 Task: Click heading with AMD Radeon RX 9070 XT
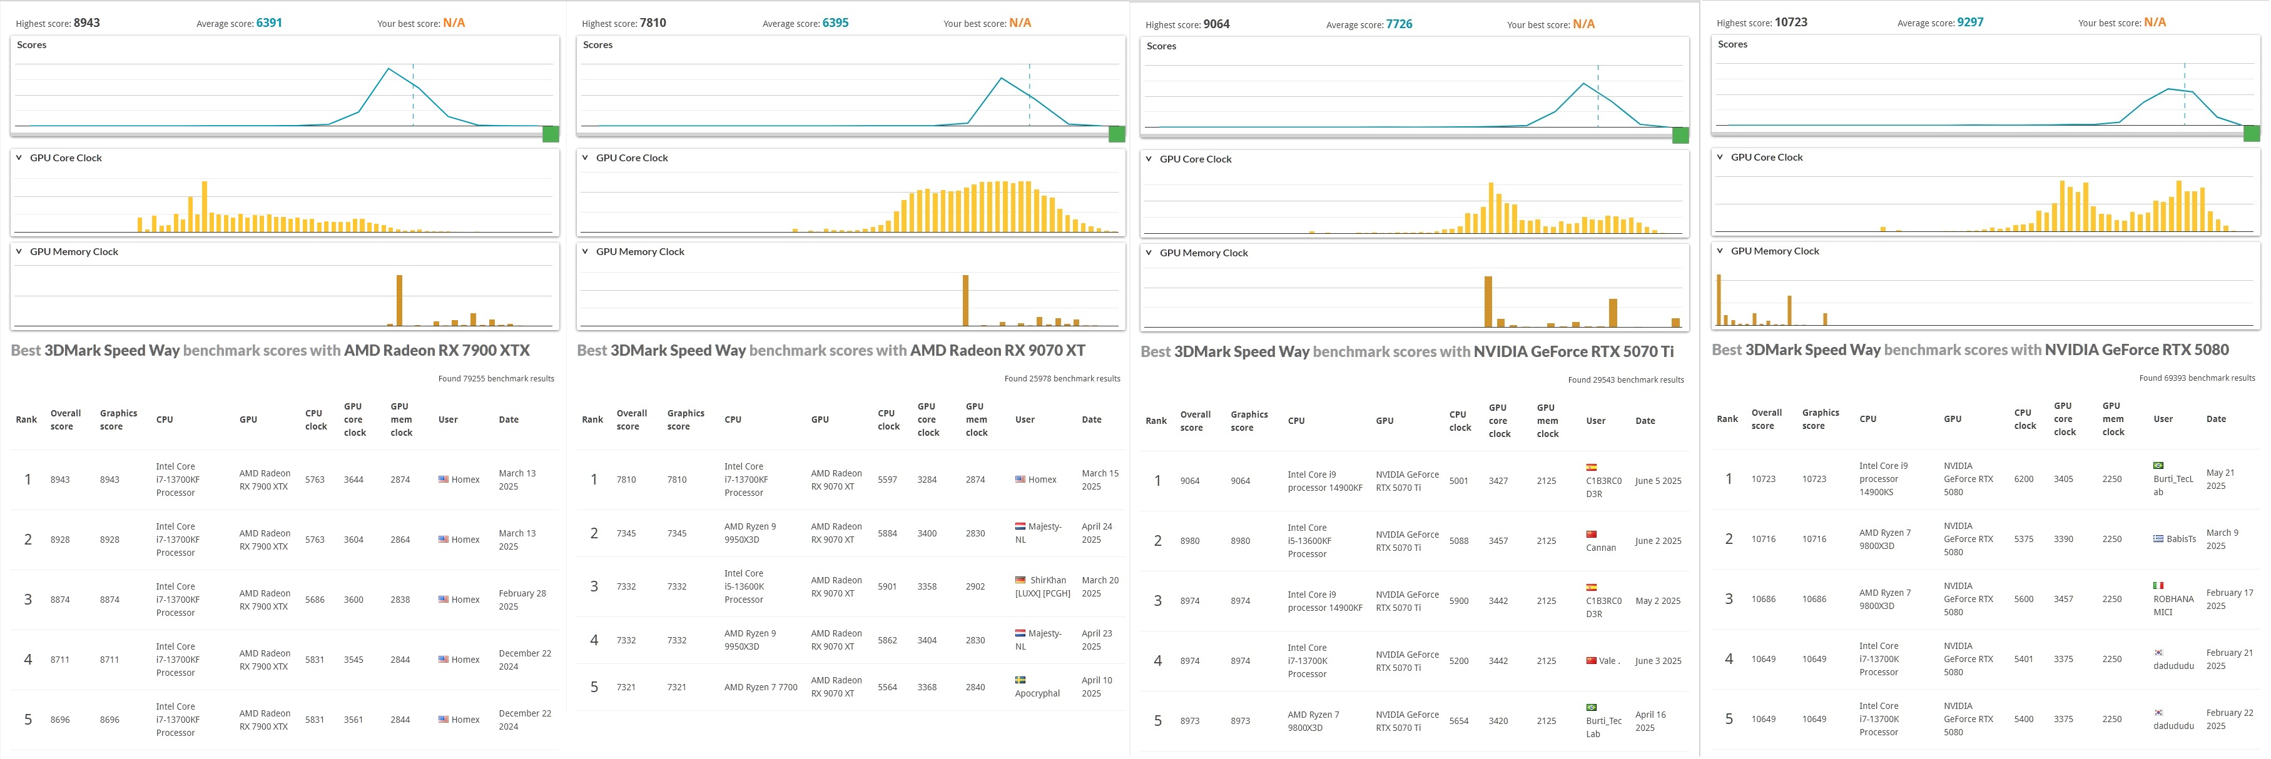[x=830, y=351]
